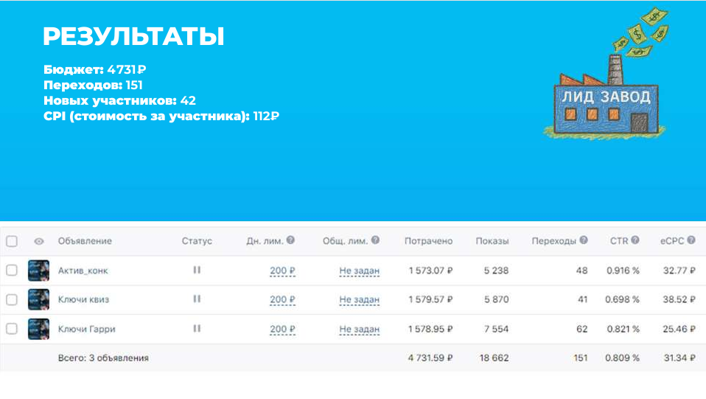This screenshot has width=706, height=399.
Task: Set Не задан total limit for Ключи Гарри
Action: click(x=360, y=330)
